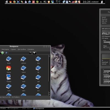110x110 pixels.
Task: Click the Machine label in system monitor
Action: pyautogui.click(x=105, y=19)
